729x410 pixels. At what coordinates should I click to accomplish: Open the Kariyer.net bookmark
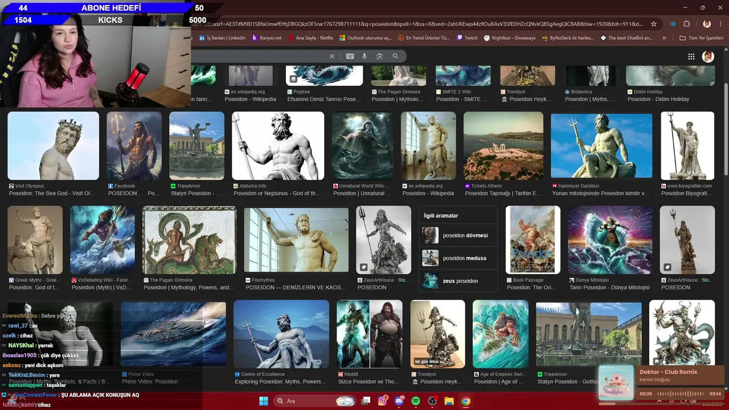pyautogui.click(x=267, y=38)
